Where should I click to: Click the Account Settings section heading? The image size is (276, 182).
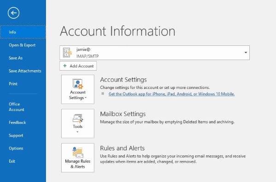click(123, 80)
